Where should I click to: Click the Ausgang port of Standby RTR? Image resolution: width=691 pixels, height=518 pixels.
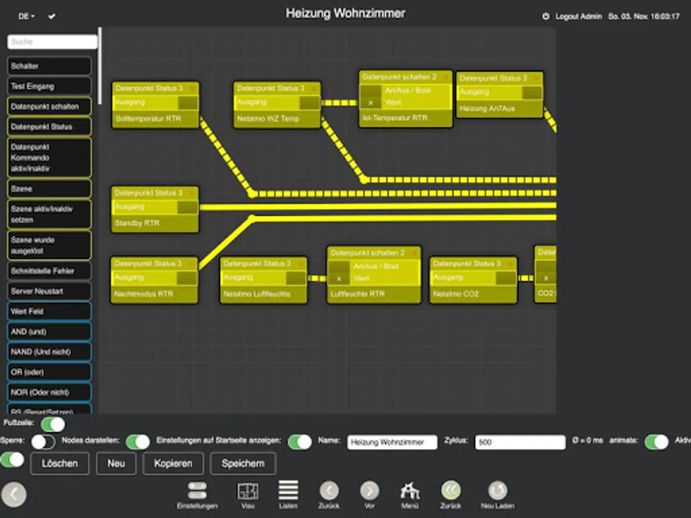click(187, 208)
